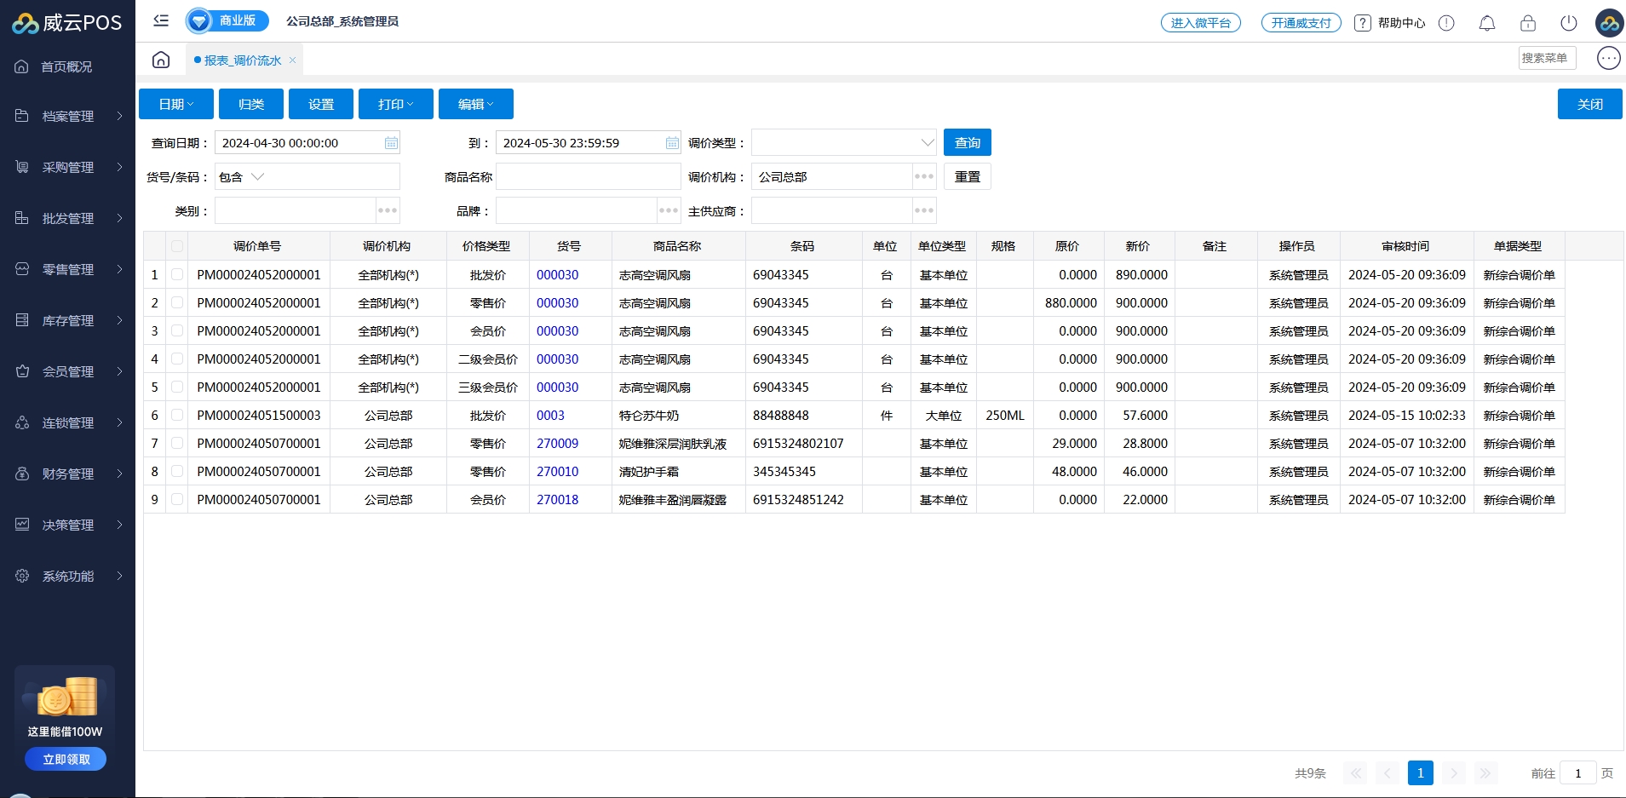Check the checkbox for row 1
The height and width of the screenshot is (798, 1626).
[177, 274]
